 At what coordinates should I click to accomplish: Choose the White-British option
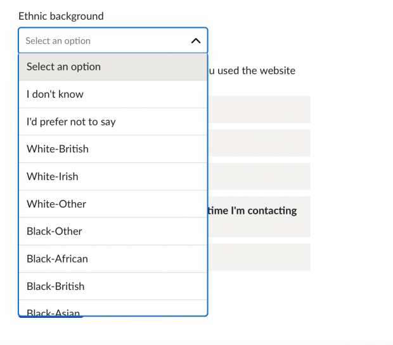tap(113, 149)
